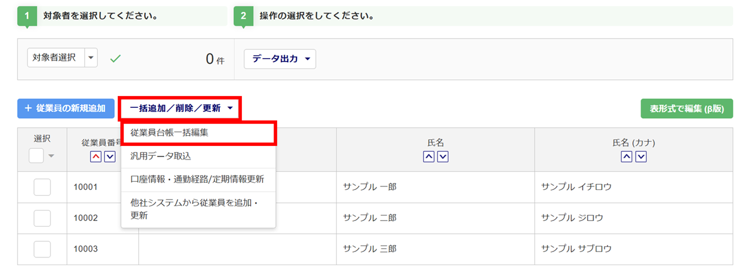This screenshot has width=750, height=272.
Task: Click the 従業員の新規追加 button
Action: (65, 108)
